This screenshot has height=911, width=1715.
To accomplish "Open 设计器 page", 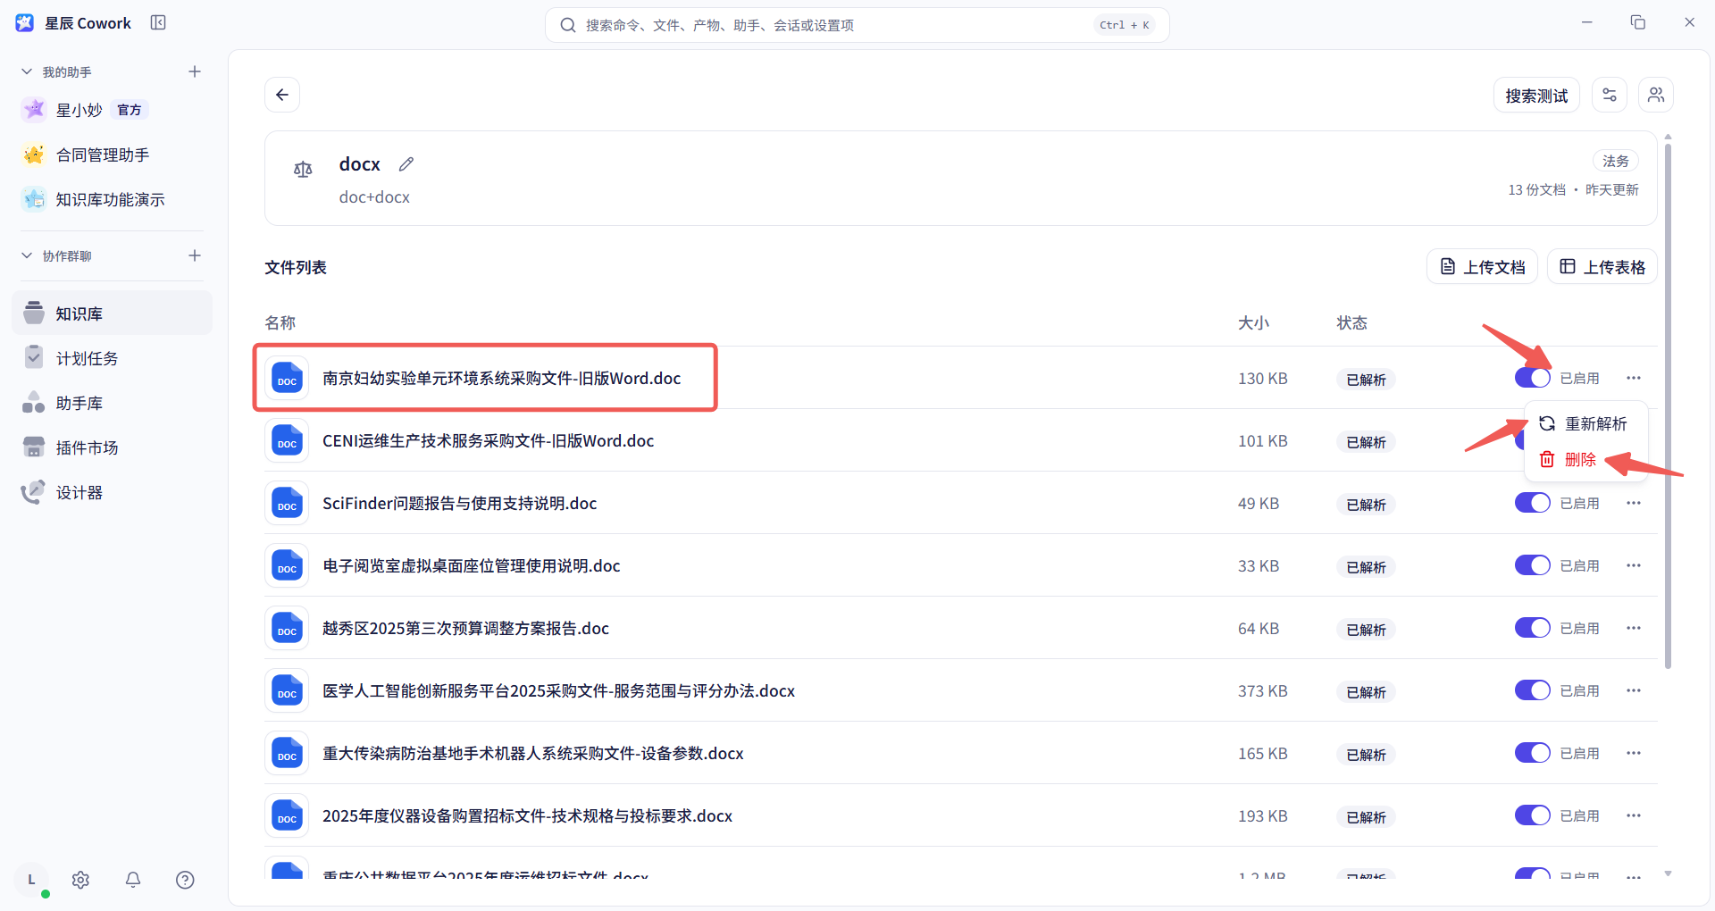I will pyautogui.click(x=112, y=492).
